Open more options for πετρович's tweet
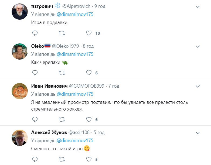Screen dimensions: 211x165 click(x=198, y=7)
